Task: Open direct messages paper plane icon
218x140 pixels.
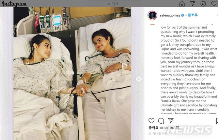Action: (192, 3)
